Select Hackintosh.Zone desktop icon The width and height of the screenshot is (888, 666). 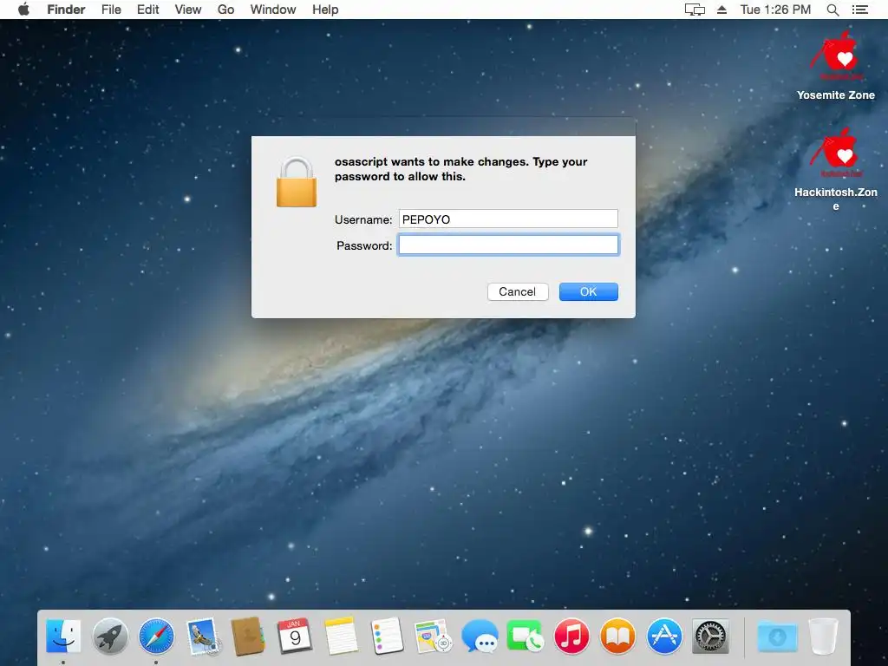[836, 169]
